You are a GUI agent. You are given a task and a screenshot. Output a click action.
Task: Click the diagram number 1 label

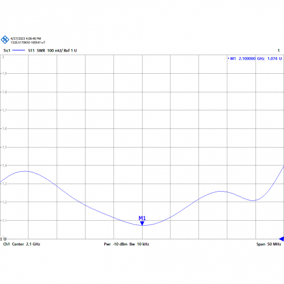pos(278,50)
